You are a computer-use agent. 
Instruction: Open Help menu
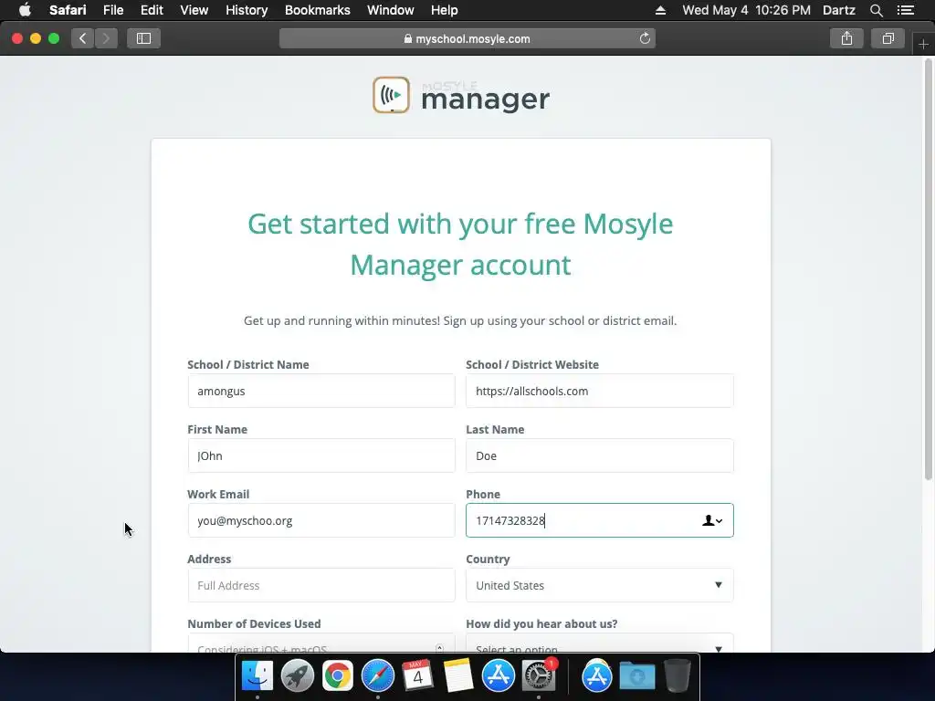[x=445, y=10]
